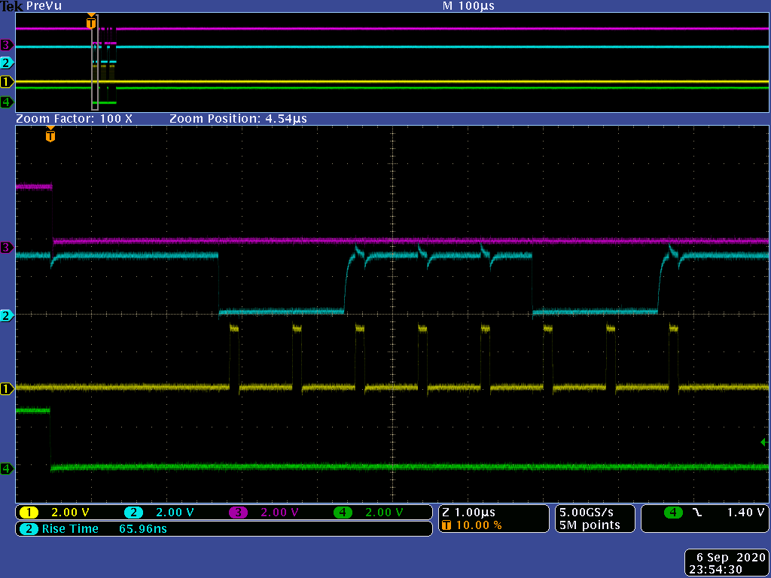Select the PreVu acquisition status label
Viewport: 771px width, 578px height.
click(x=43, y=6)
